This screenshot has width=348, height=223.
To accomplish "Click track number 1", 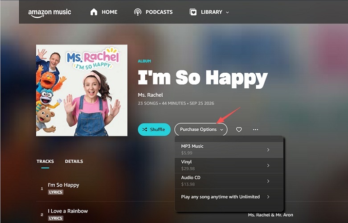I will coord(42,189).
